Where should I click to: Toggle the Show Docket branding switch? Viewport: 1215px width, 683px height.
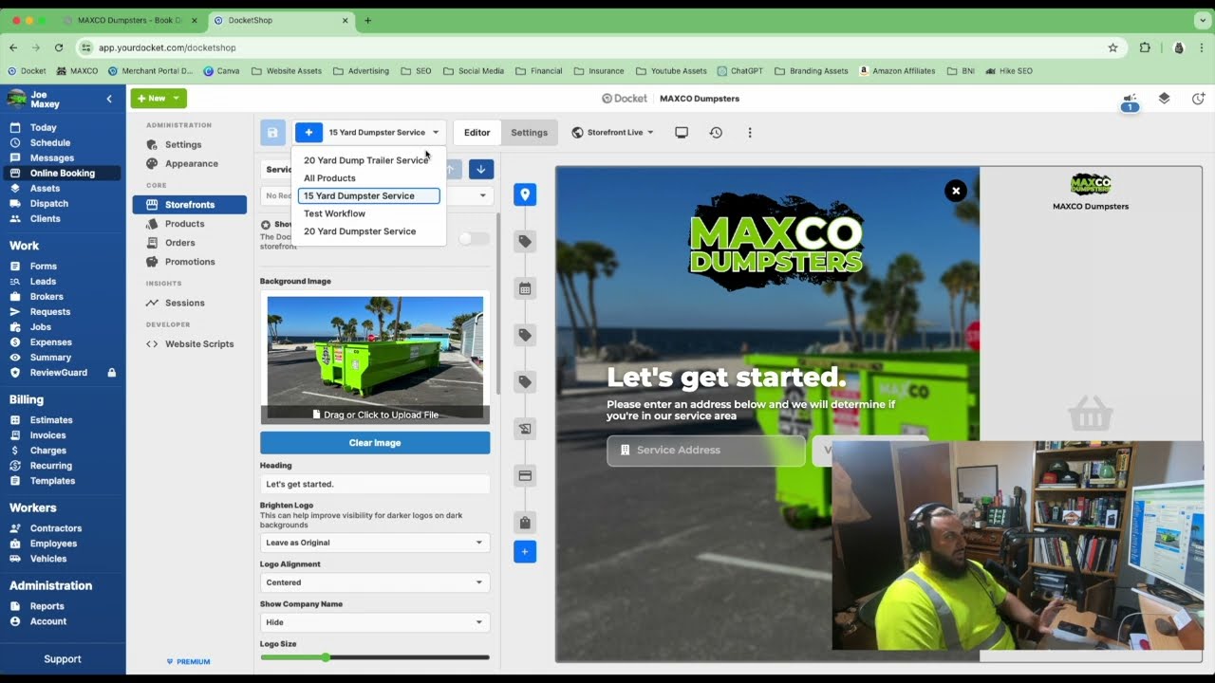(474, 239)
